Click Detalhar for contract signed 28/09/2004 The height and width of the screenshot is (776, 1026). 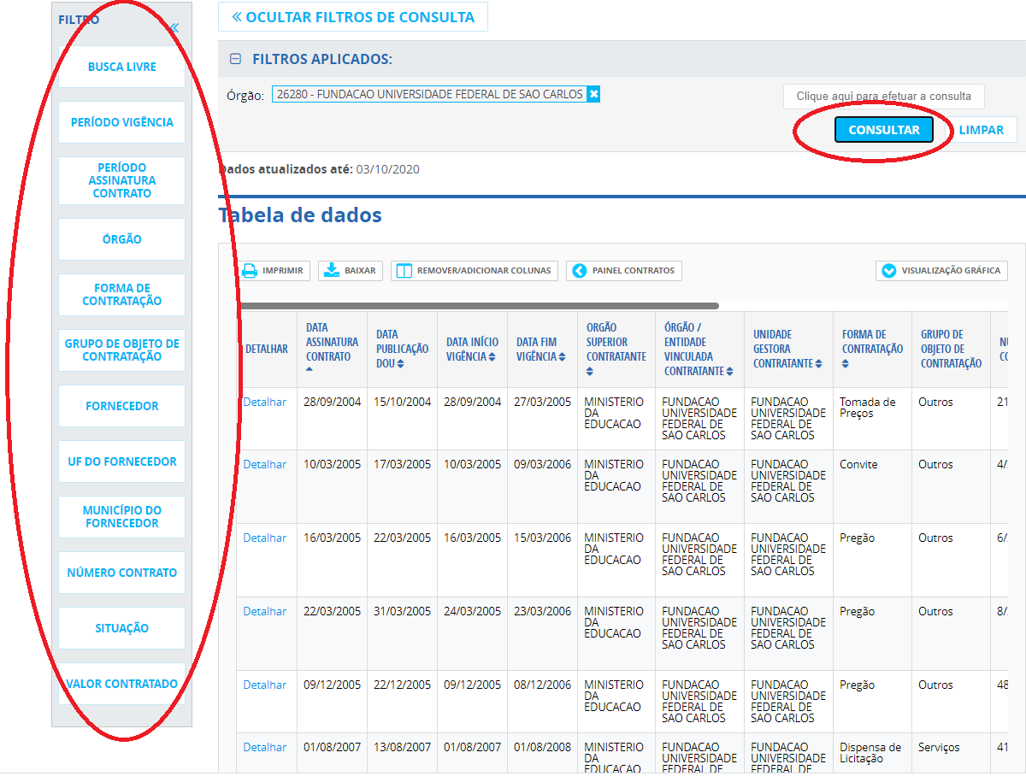click(x=265, y=402)
